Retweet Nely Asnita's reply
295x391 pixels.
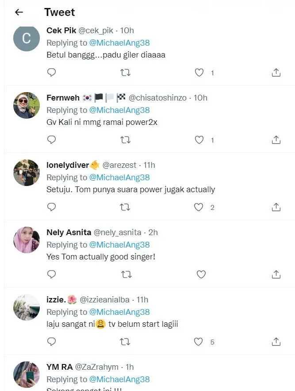[x=126, y=275]
